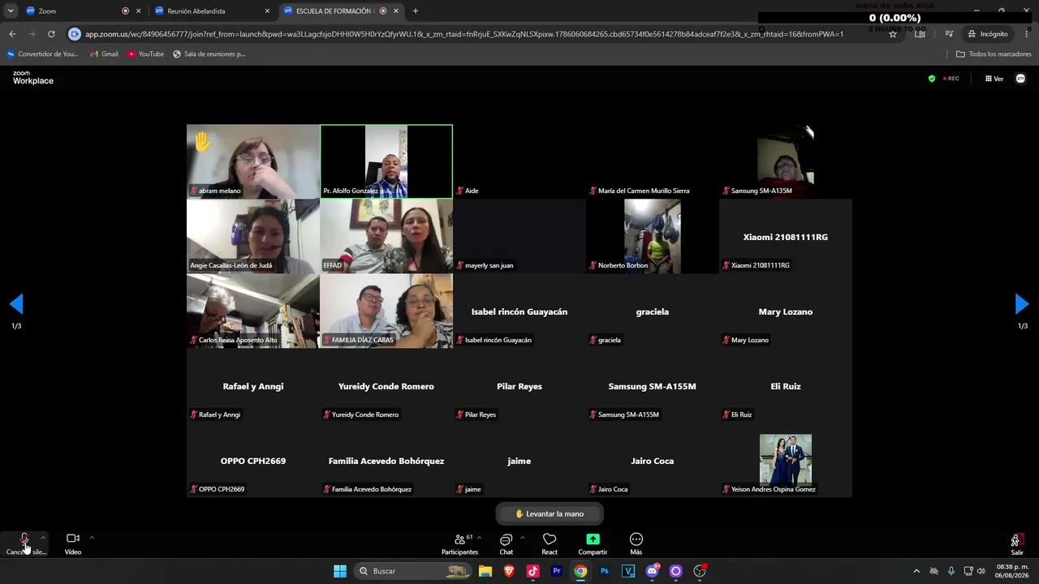Close the Zoom browser tab

138,11
